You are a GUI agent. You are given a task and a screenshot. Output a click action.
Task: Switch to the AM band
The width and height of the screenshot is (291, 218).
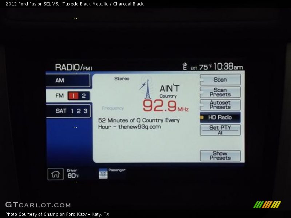(68, 80)
